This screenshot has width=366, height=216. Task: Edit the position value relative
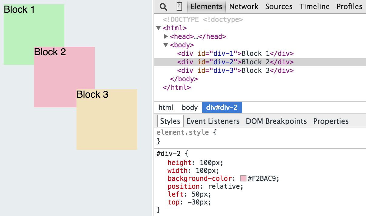(224, 186)
